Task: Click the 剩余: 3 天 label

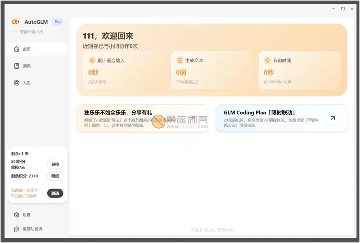Action: click(x=20, y=154)
